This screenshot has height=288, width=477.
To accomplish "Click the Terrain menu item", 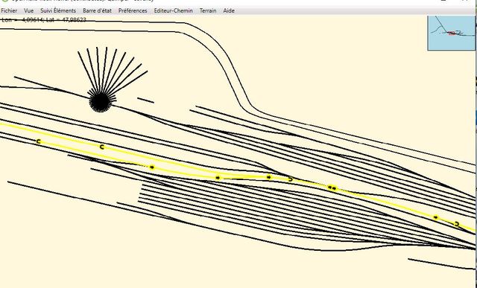I will [x=208, y=10].
